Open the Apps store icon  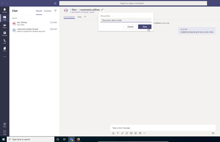(4, 125)
